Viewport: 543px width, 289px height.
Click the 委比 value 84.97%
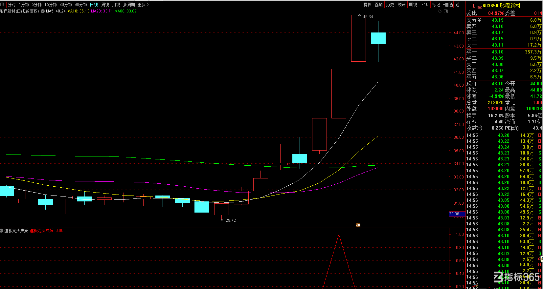click(496, 13)
